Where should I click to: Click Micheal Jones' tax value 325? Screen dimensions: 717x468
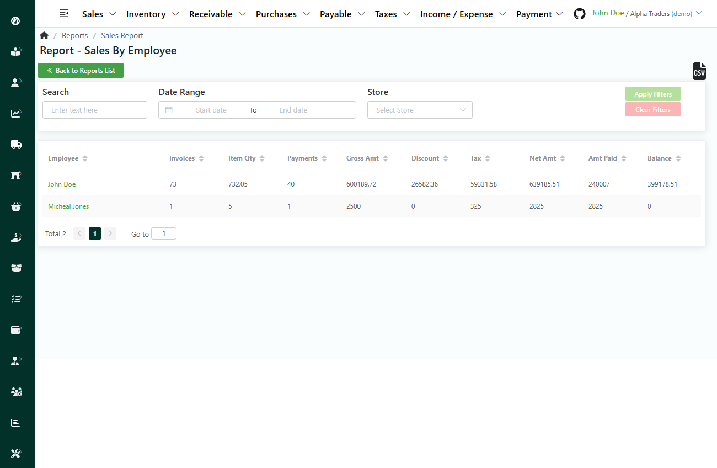476,206
